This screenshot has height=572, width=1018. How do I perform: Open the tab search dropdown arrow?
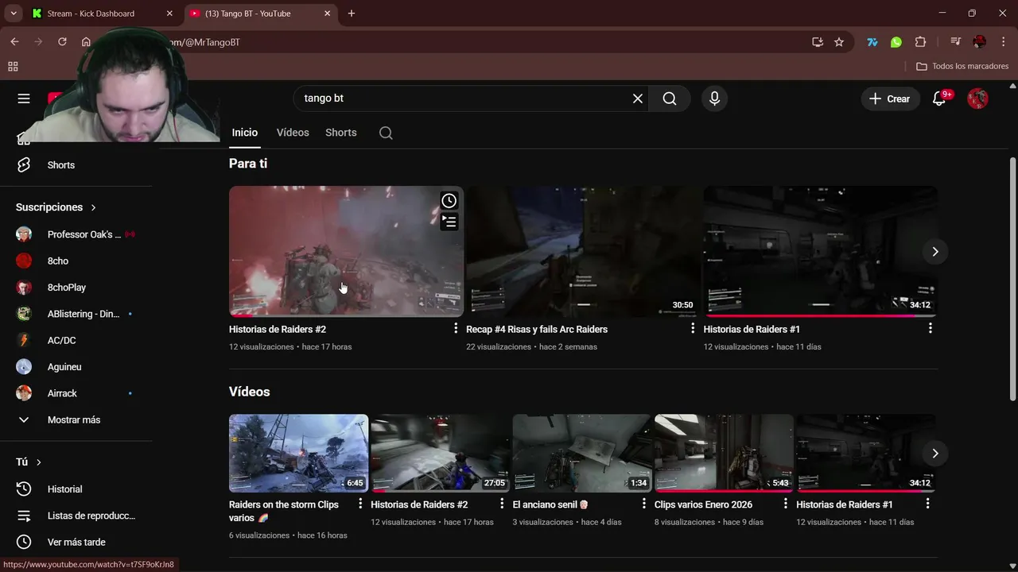[14, 14]
